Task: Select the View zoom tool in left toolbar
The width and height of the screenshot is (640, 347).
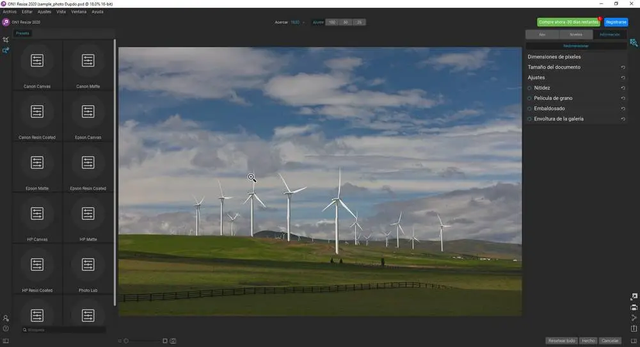Action: [x=6, y=51]
